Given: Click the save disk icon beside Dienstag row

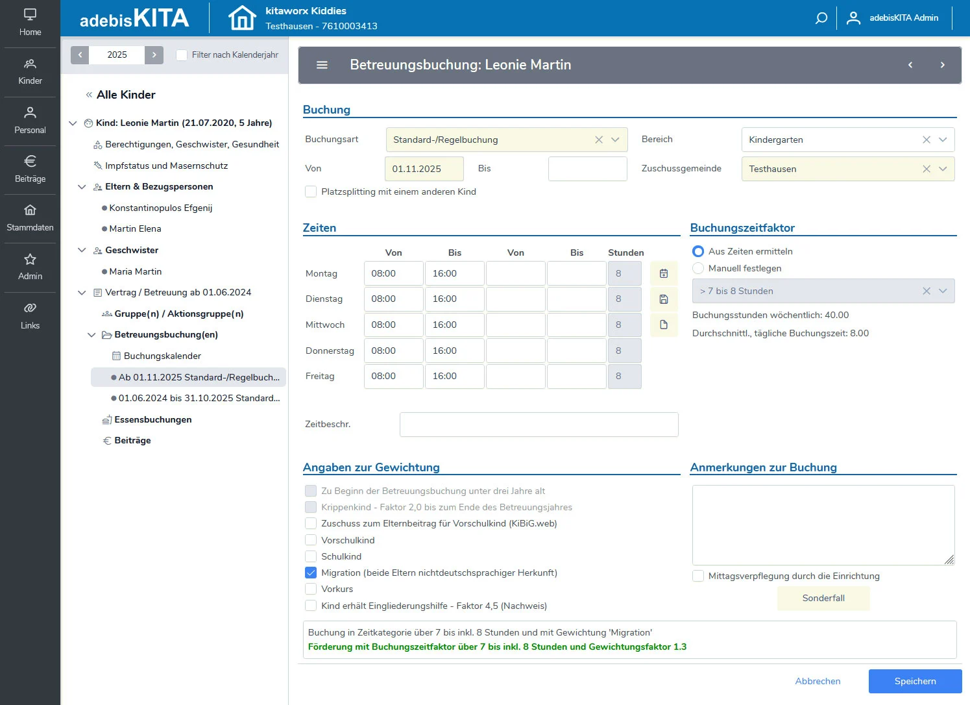Looking at the screenshot, I should pyautogui.click(x=663, y=299).
